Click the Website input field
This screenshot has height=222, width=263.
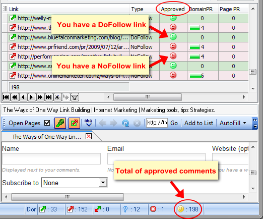tap(230, 158)
